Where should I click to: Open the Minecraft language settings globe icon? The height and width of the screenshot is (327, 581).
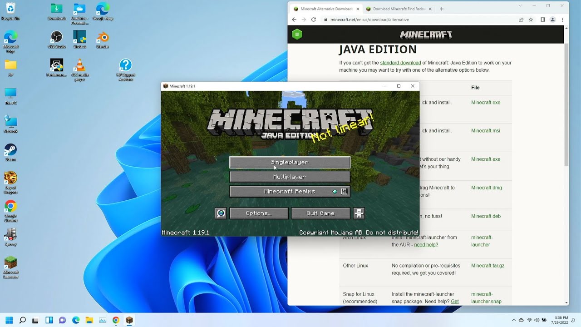(221, 213)
